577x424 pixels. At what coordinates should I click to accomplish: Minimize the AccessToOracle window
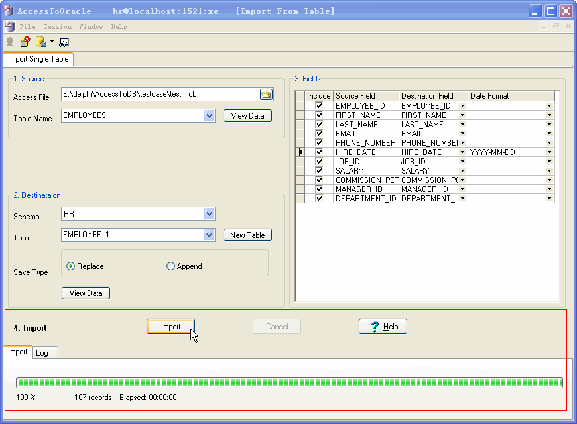pos(535,11)
